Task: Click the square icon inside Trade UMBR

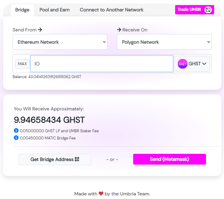Action: pyautogui.click(x=208, y=10)
